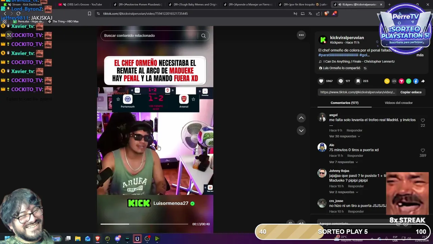This screenshot has height=244, width=433.
Task: Click the '75 minutos 0 tiros a puerta xd' comment
Action: pyautogui.click(x=354, y=150)
